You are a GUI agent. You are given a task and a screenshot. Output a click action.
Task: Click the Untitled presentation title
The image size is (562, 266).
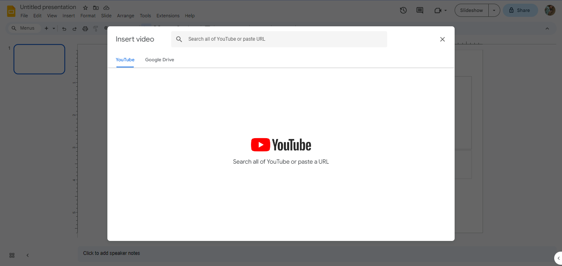pyautogui.click(x=48, y=7)
